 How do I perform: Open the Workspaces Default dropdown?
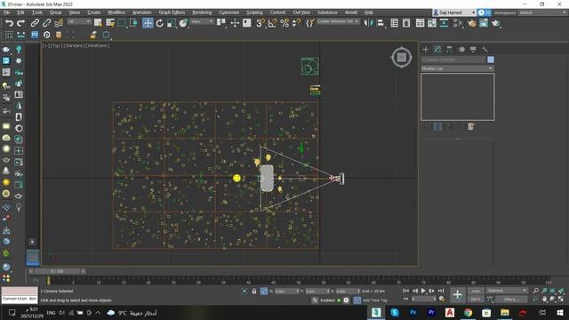click(x=542, y=12)
